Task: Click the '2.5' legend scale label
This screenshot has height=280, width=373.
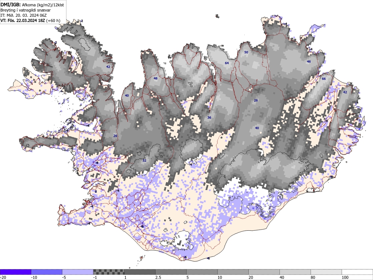Action: tap(158, 277)
